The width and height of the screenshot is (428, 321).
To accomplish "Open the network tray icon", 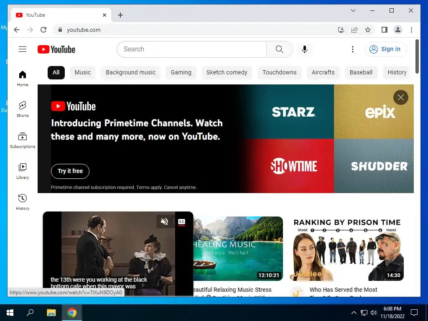I will coord(364,313).
